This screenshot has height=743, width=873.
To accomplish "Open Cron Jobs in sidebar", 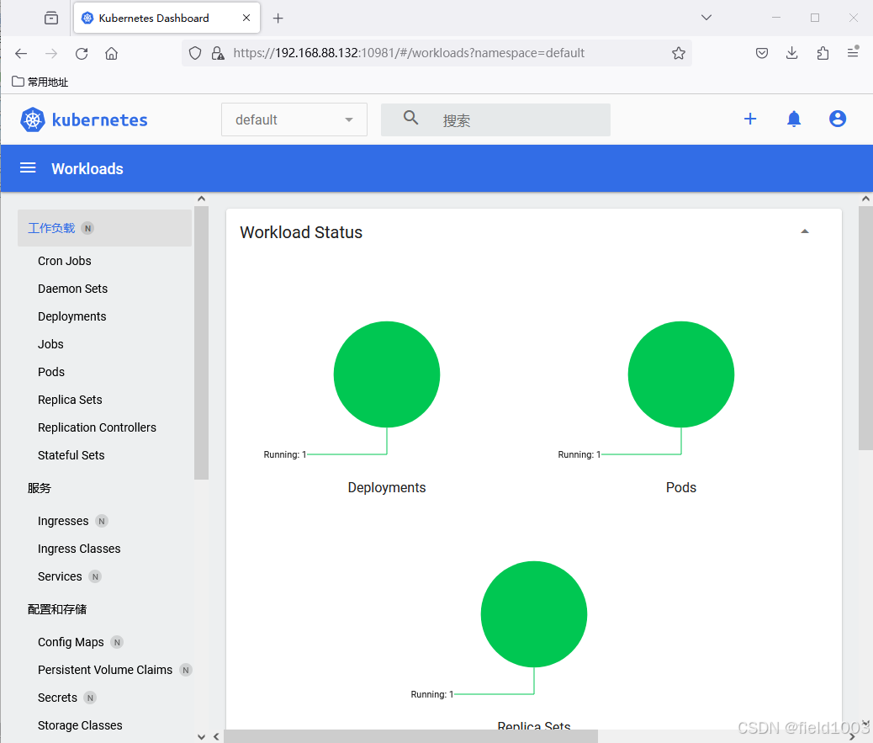I will coord(65,261).
